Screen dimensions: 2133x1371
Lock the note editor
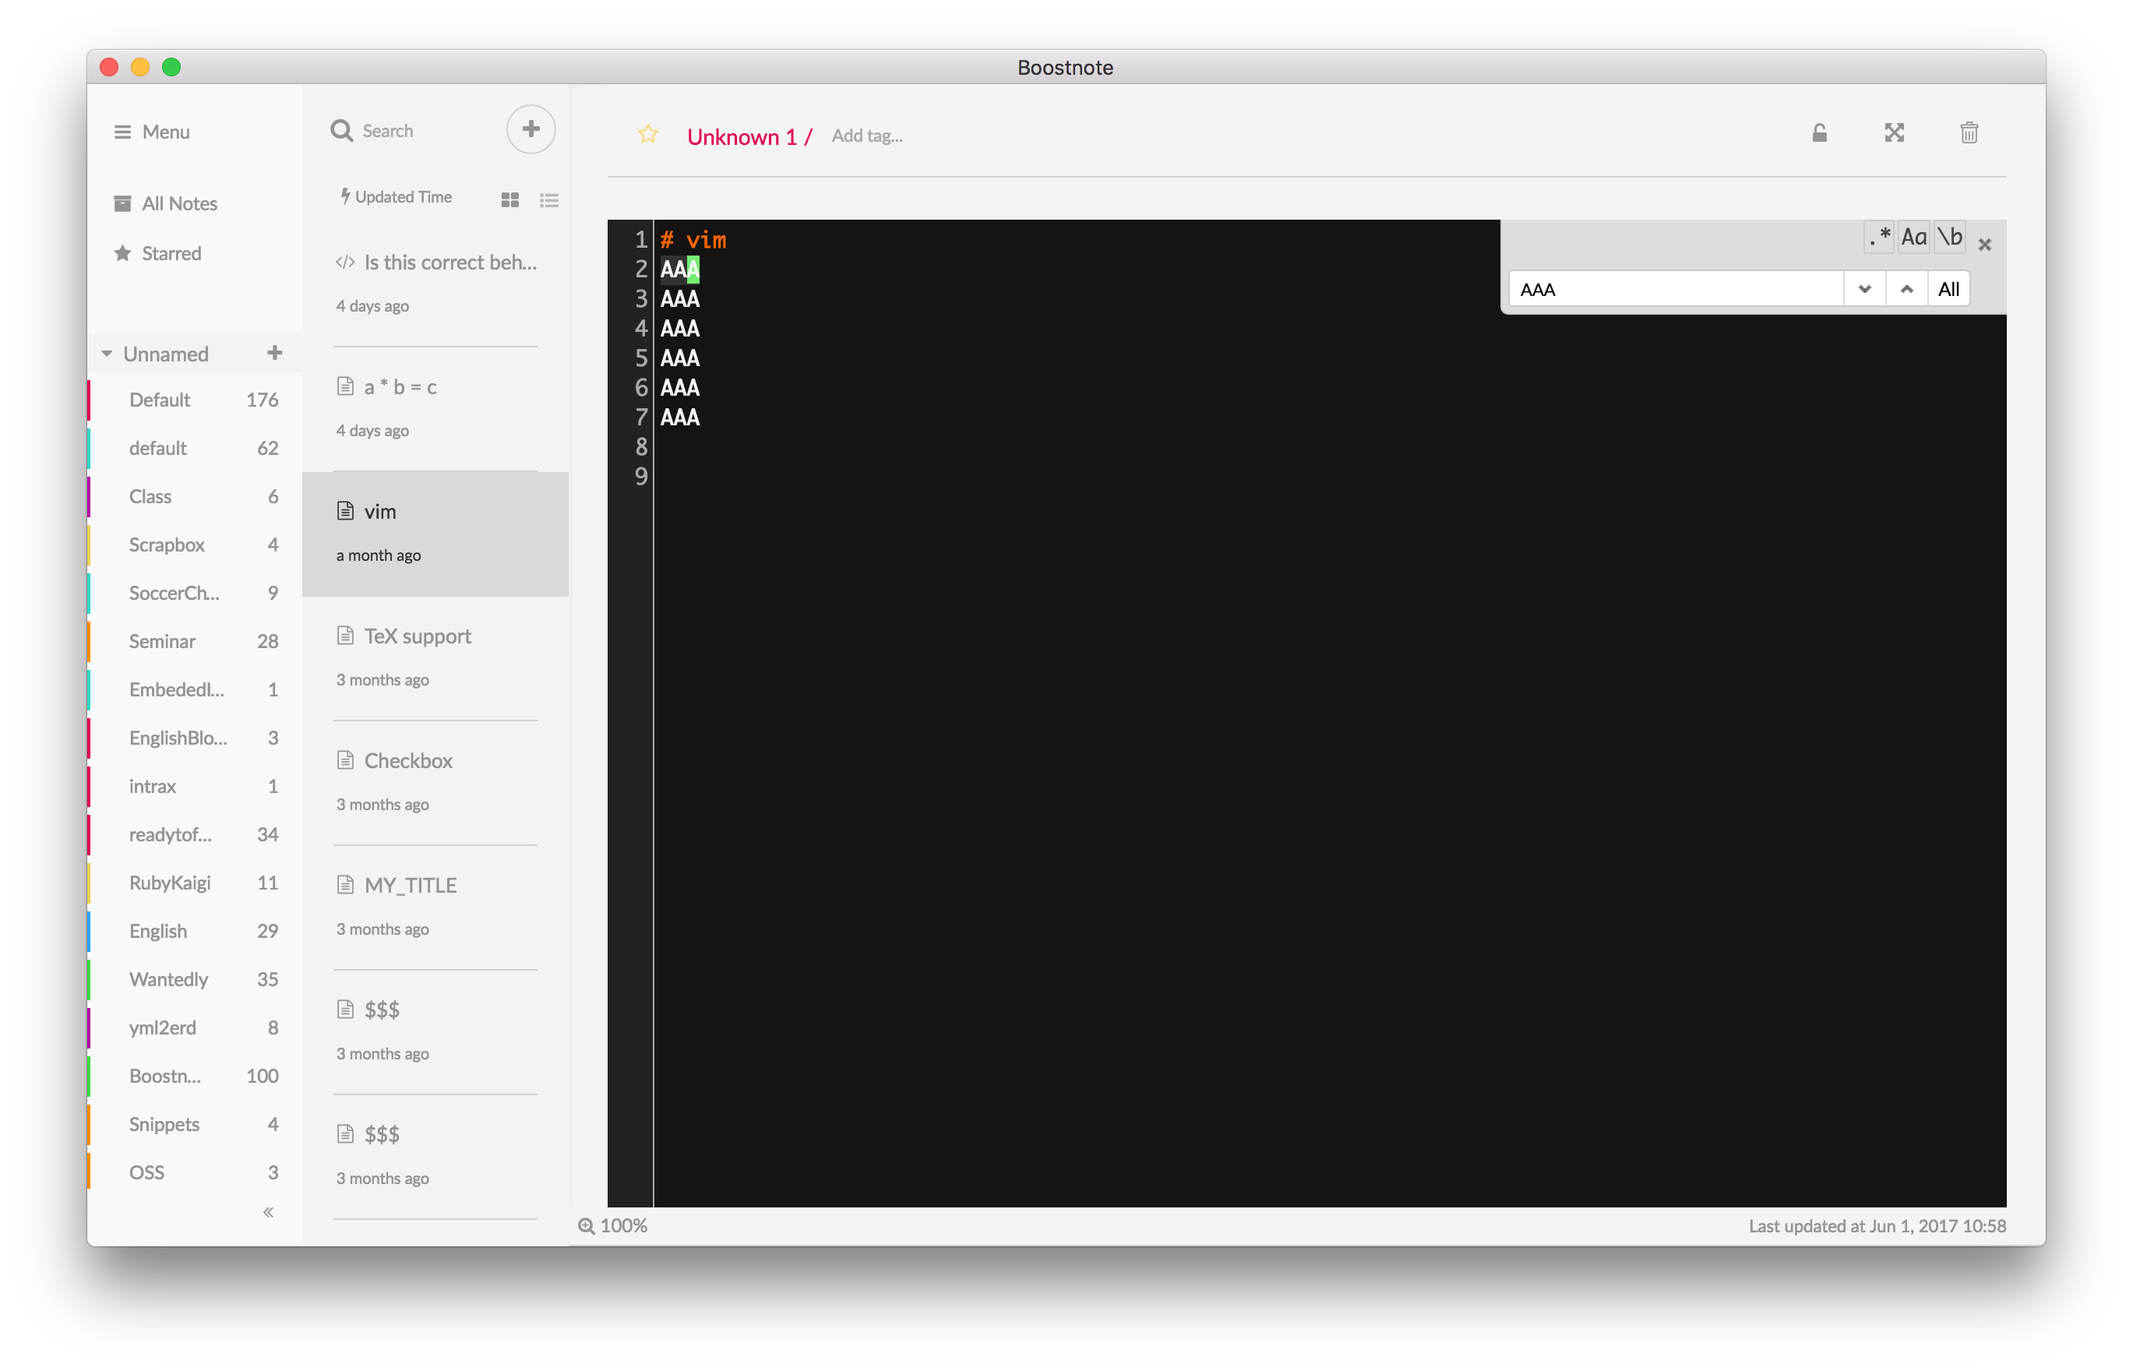1819,132
